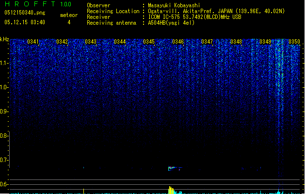Click the 0342 time marker

click(62, 42)
